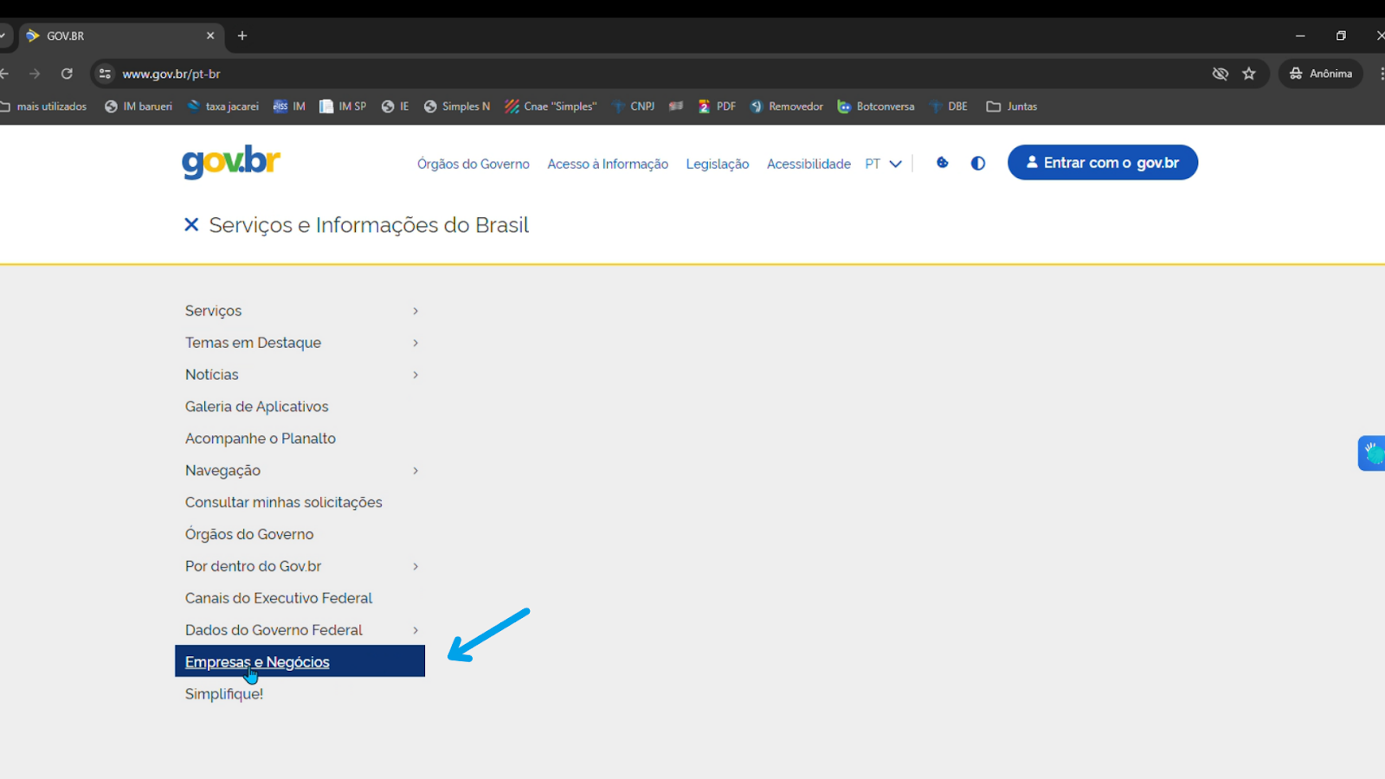1385x779 pixels.
Task: Open Órgãos do Governo header link
Action: pyautogui.click(x=473, y=164)
